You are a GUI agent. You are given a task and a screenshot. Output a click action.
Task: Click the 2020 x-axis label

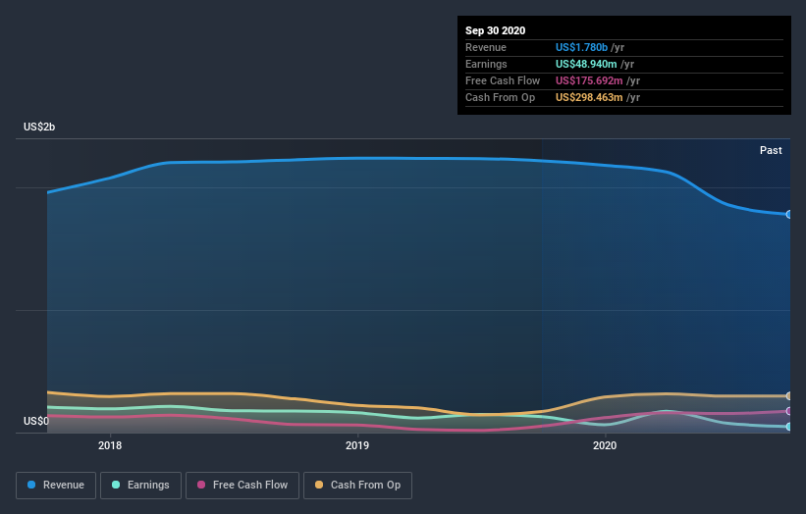605,445
